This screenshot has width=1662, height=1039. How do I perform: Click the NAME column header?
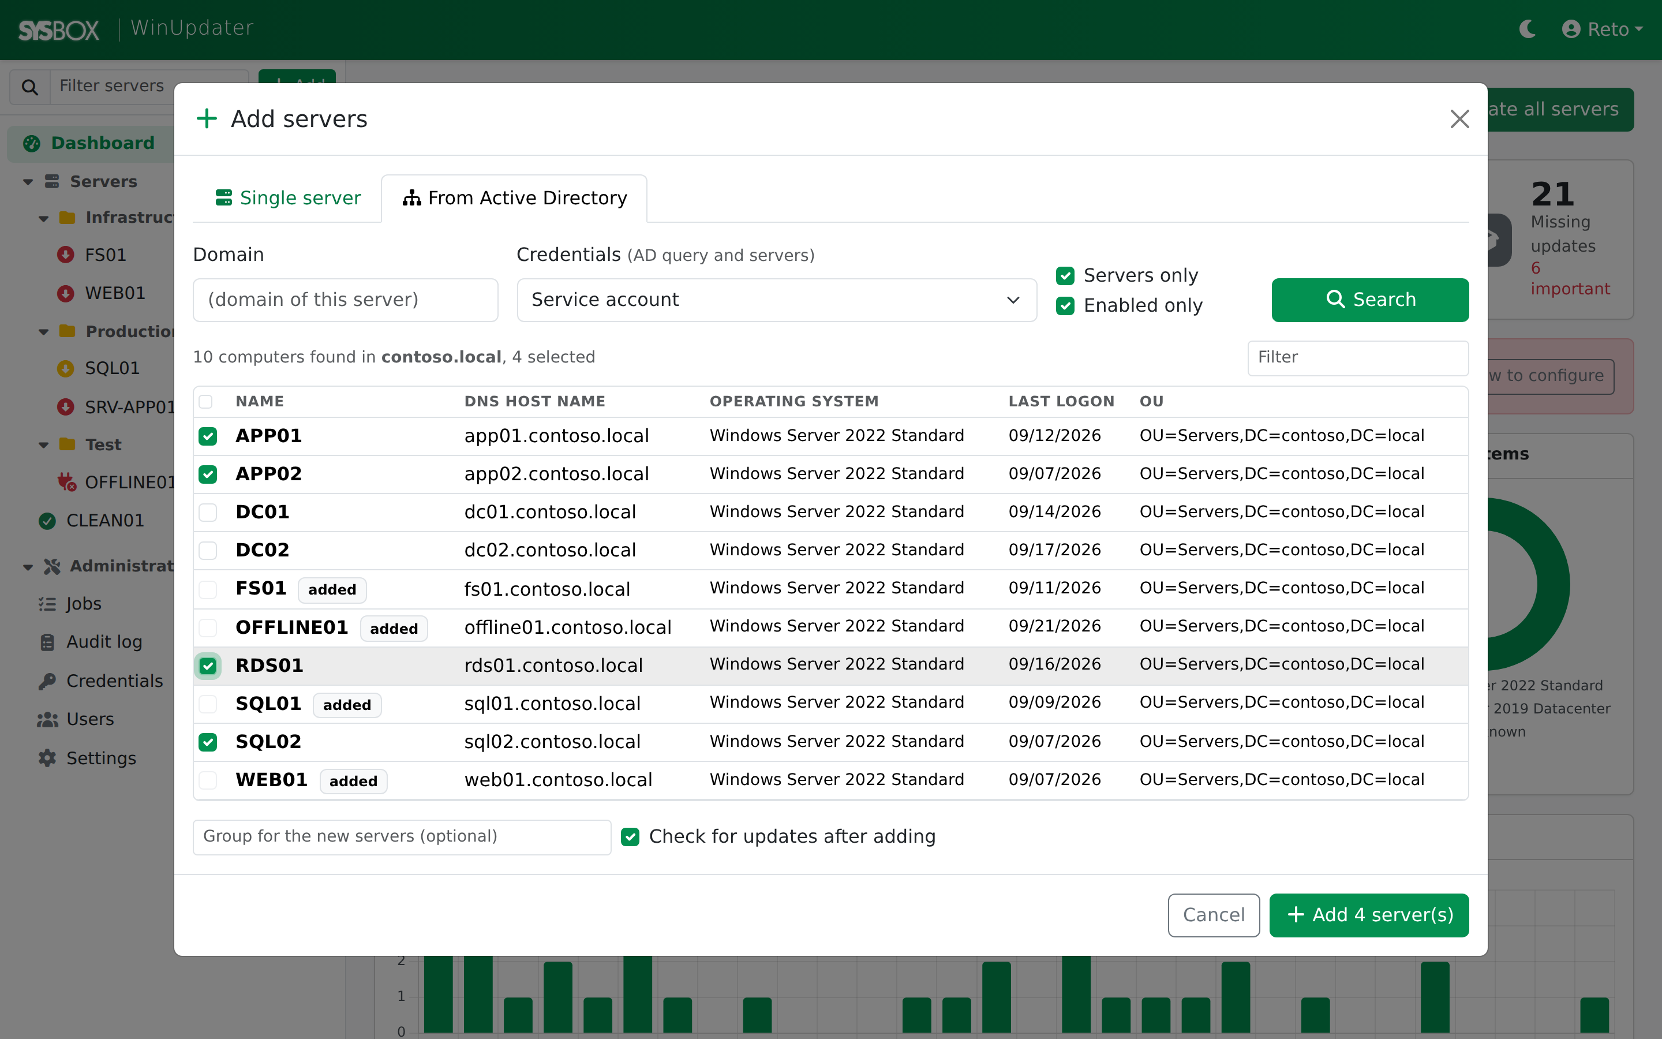[260, 401]
